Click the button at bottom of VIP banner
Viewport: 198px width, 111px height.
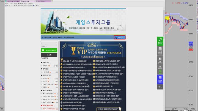109,109
